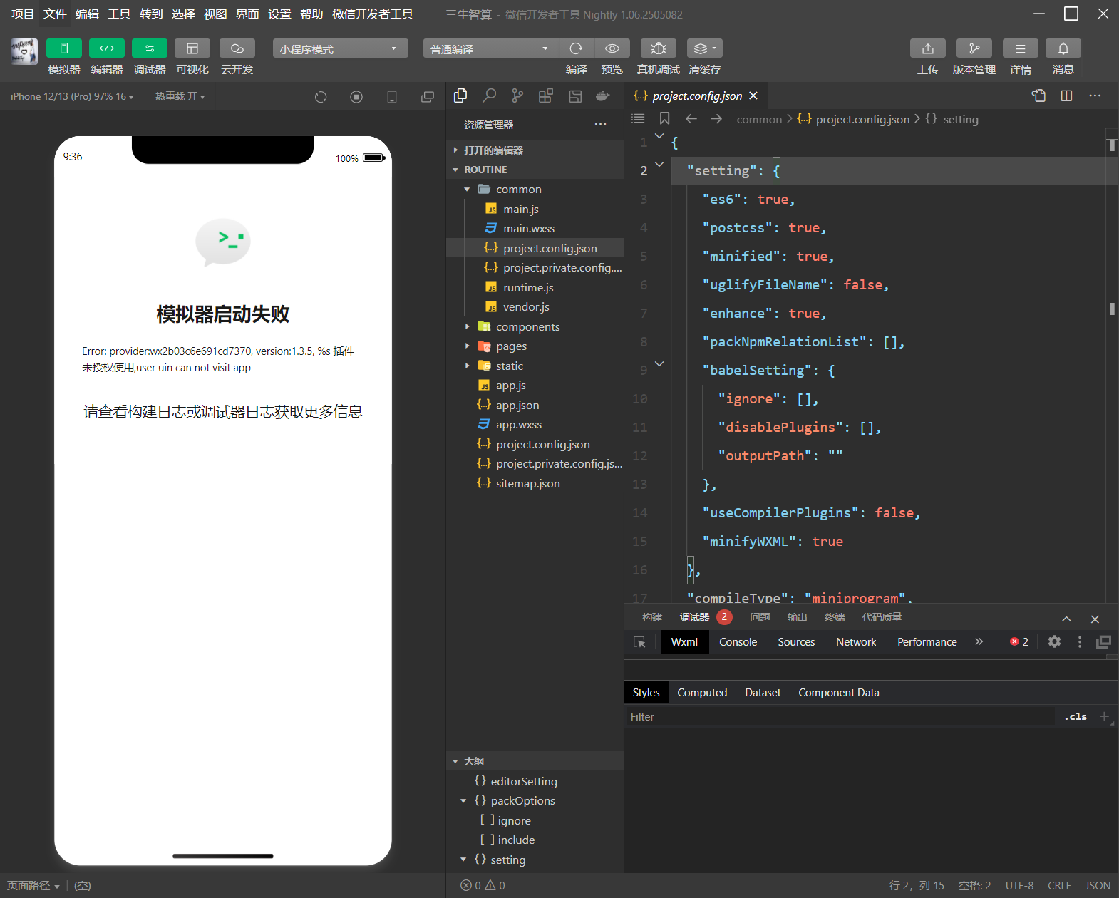
Task: Open the docker whale icon
Action: (603, 96)
